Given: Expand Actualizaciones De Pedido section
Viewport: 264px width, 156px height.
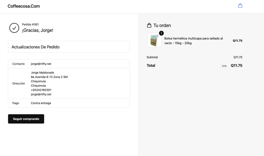Looking at the screenshot, I should [x=69, y=47].
